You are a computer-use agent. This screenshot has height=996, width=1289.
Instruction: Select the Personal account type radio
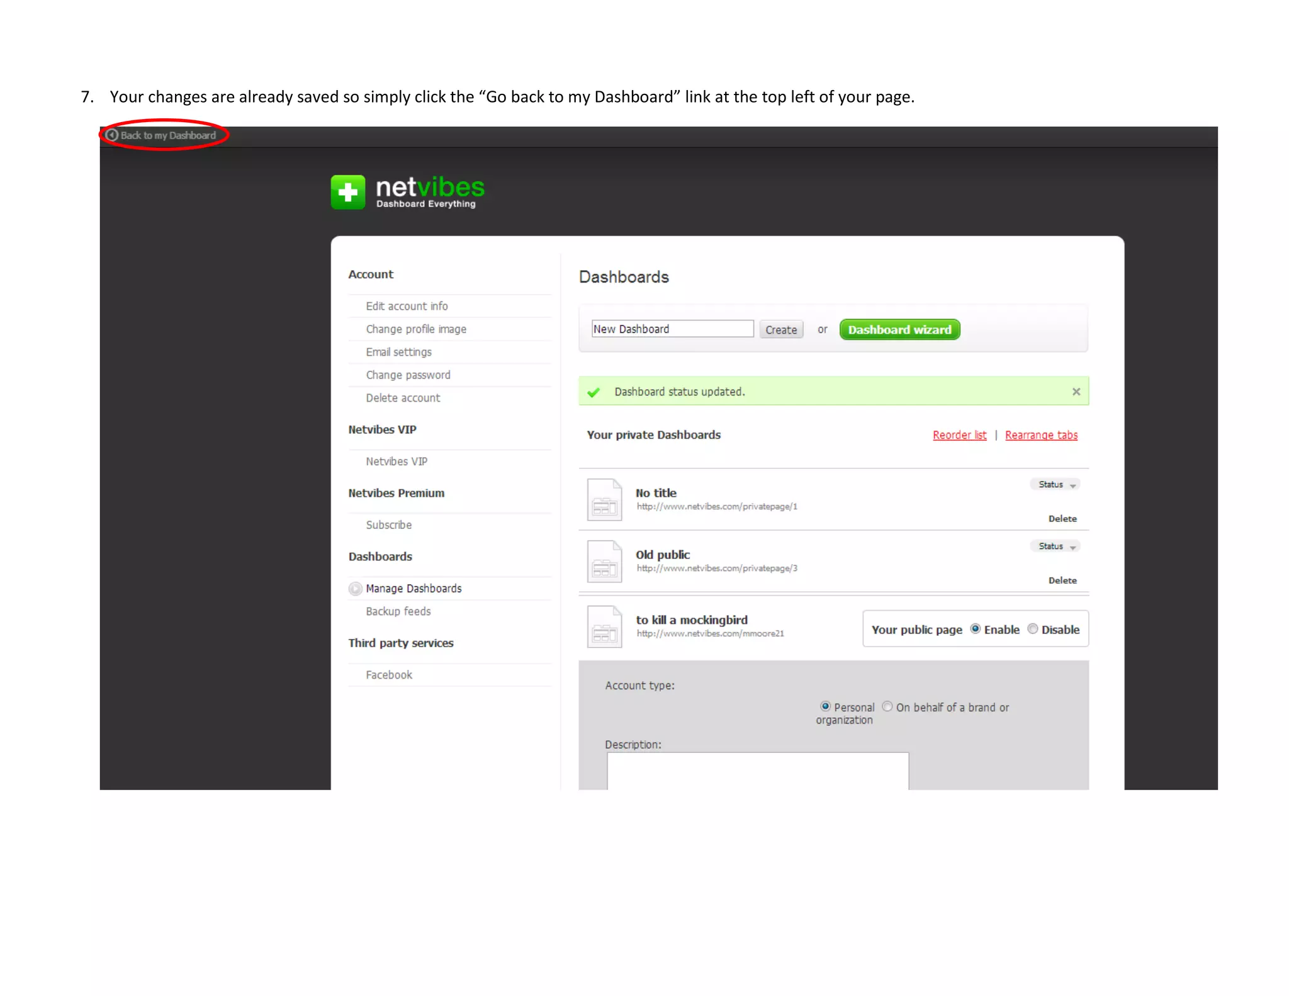point(825,706)
